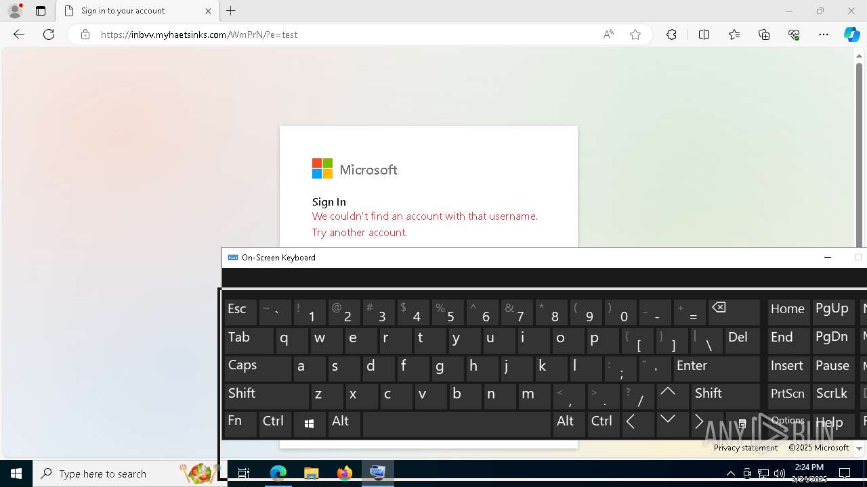Open the Edge profile icon
This screenshot has width=867, height=487.
(x=14, y=11)
